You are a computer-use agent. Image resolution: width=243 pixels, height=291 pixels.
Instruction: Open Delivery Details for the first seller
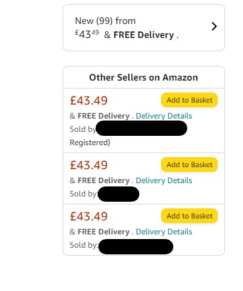tap(164, 116)
